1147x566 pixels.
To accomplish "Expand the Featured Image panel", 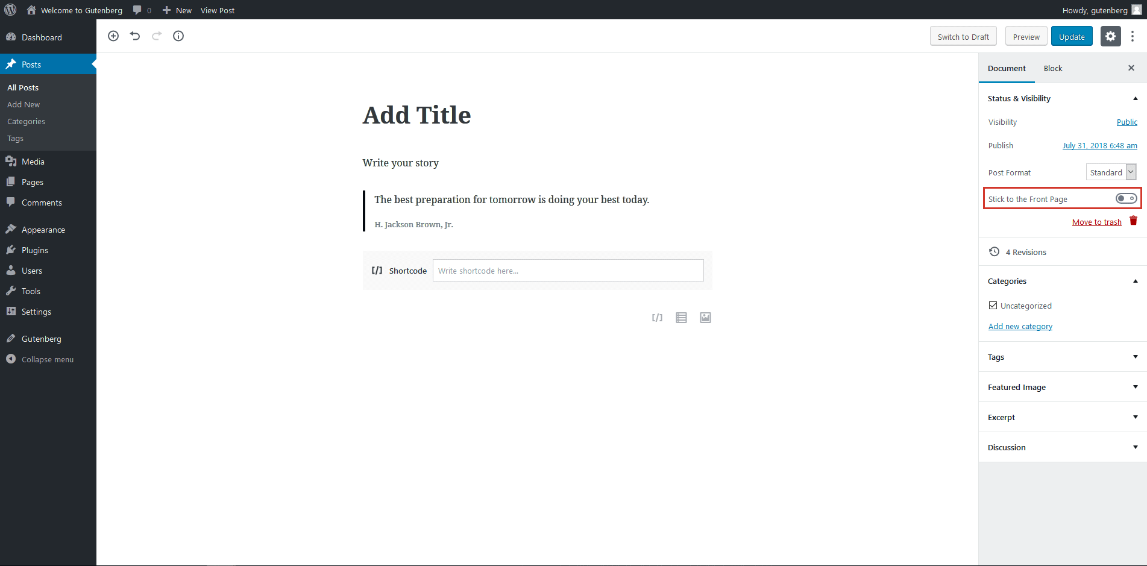I will [1062, 387].
